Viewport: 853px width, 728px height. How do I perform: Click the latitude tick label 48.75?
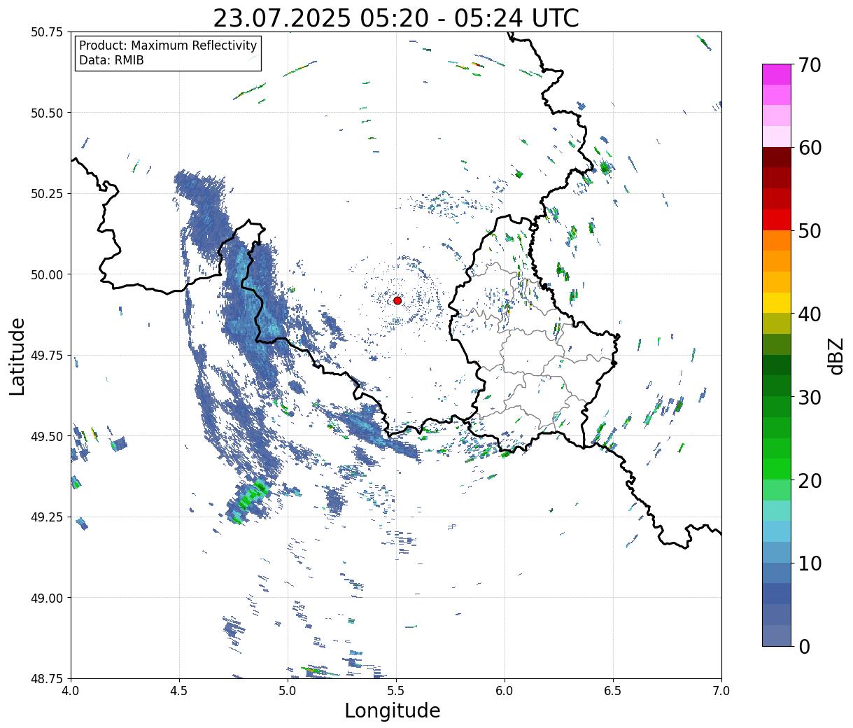[46, 679]
